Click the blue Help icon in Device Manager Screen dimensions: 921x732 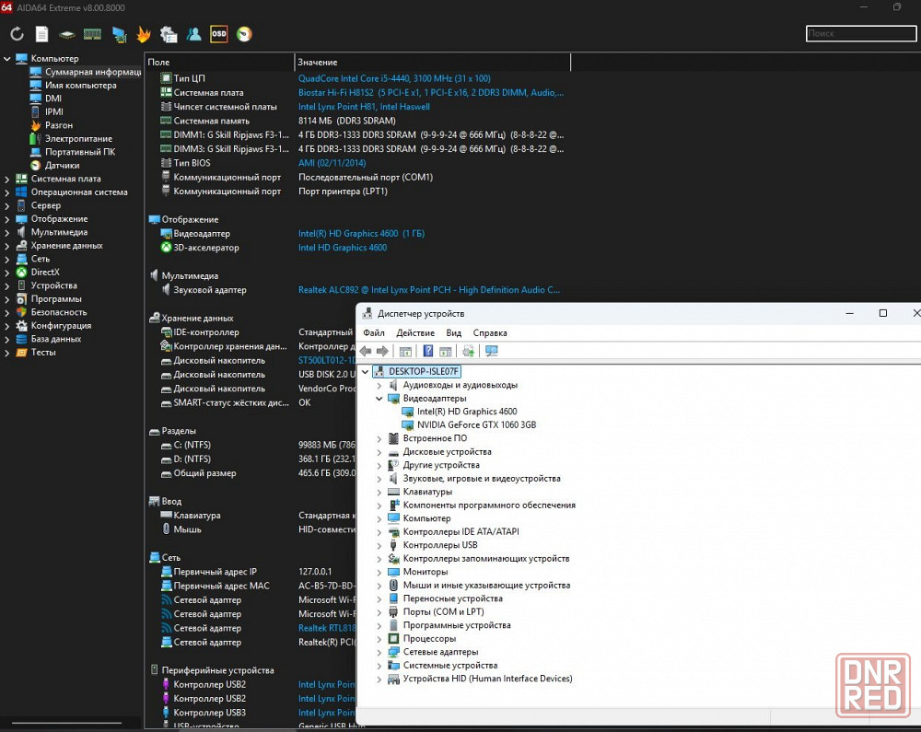click(x=427, y=351)
